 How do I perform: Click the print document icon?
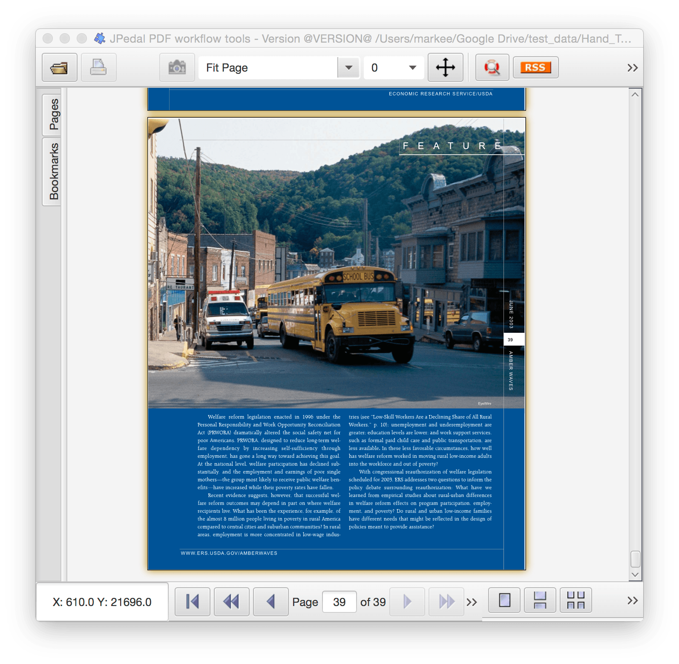pos(98,68)
